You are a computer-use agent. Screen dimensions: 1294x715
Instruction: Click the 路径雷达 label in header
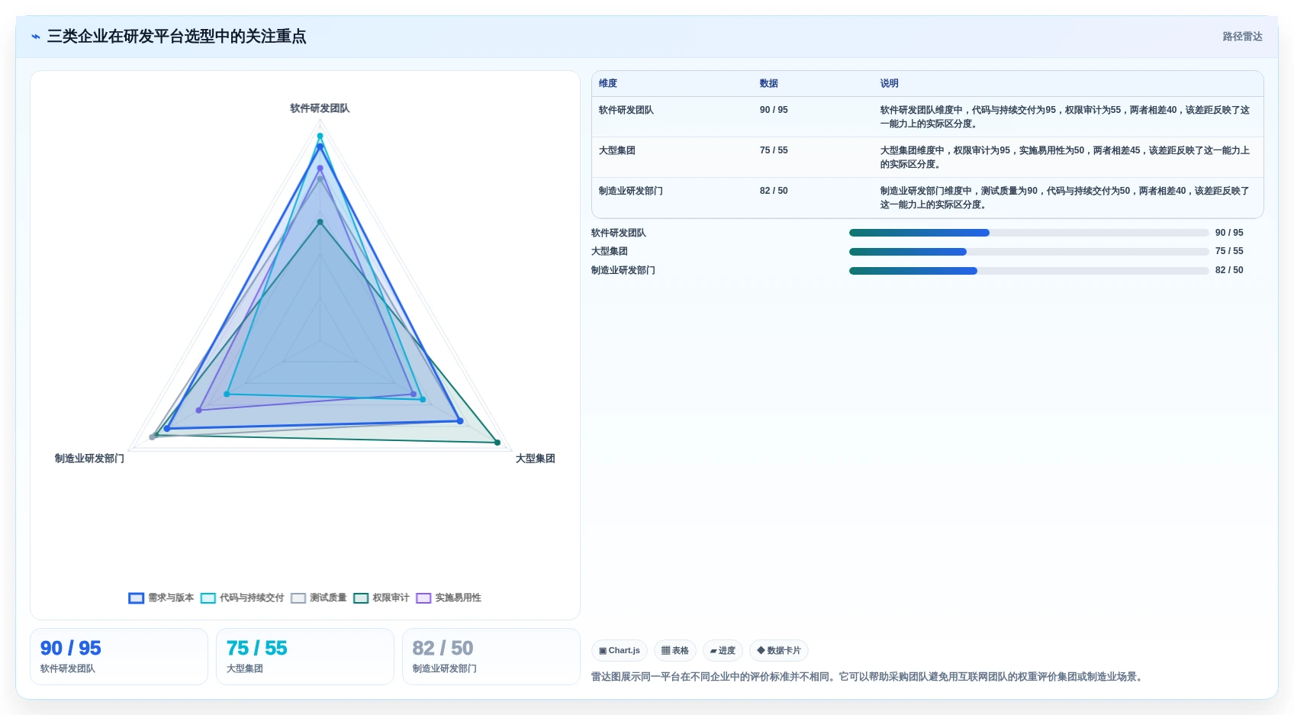(x=1242, y=37)
